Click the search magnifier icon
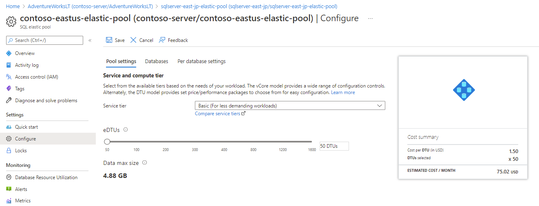Viewport: 539px width, 206px height. 11,40
